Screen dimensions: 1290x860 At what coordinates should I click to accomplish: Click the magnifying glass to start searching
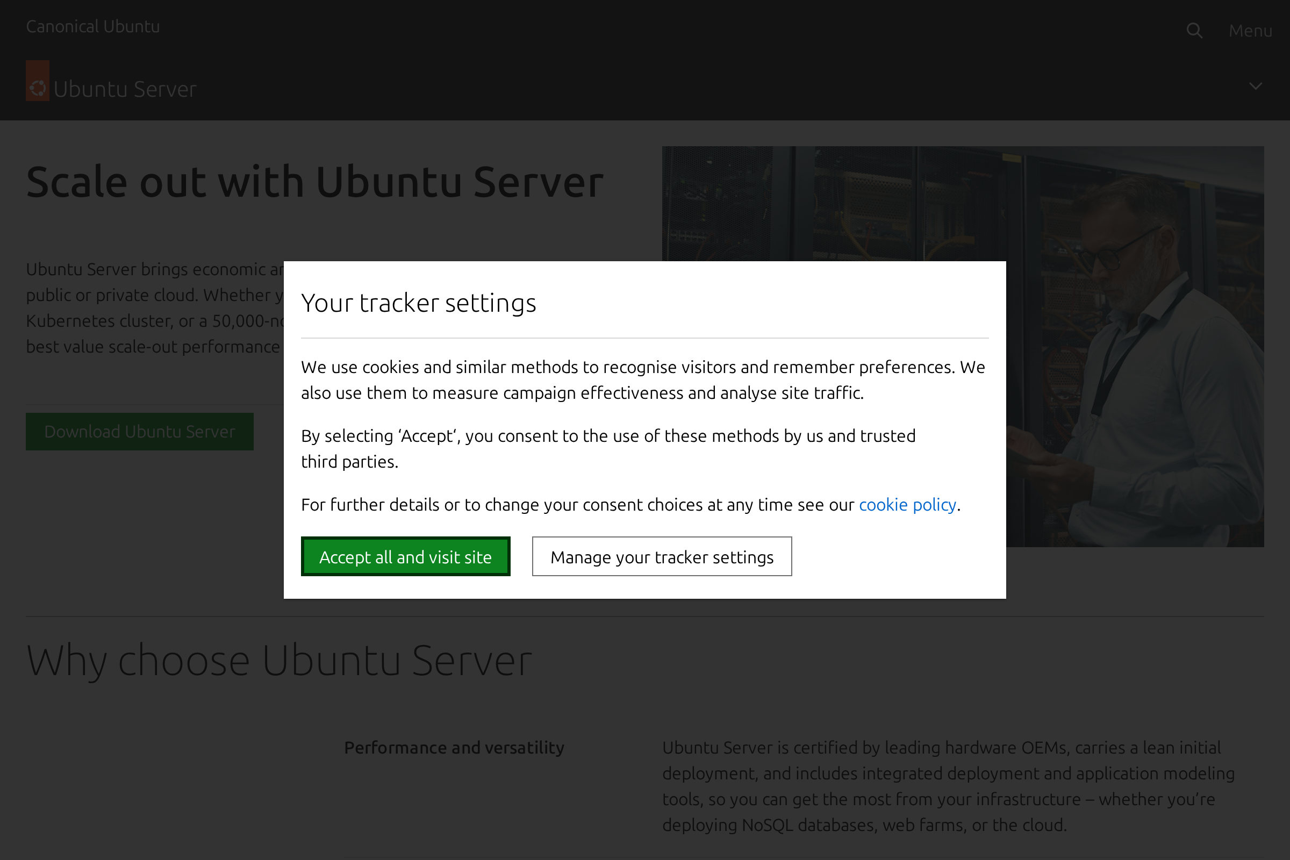point(1194,30)
